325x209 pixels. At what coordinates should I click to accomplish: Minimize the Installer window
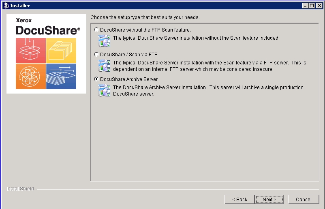point(305,6)
